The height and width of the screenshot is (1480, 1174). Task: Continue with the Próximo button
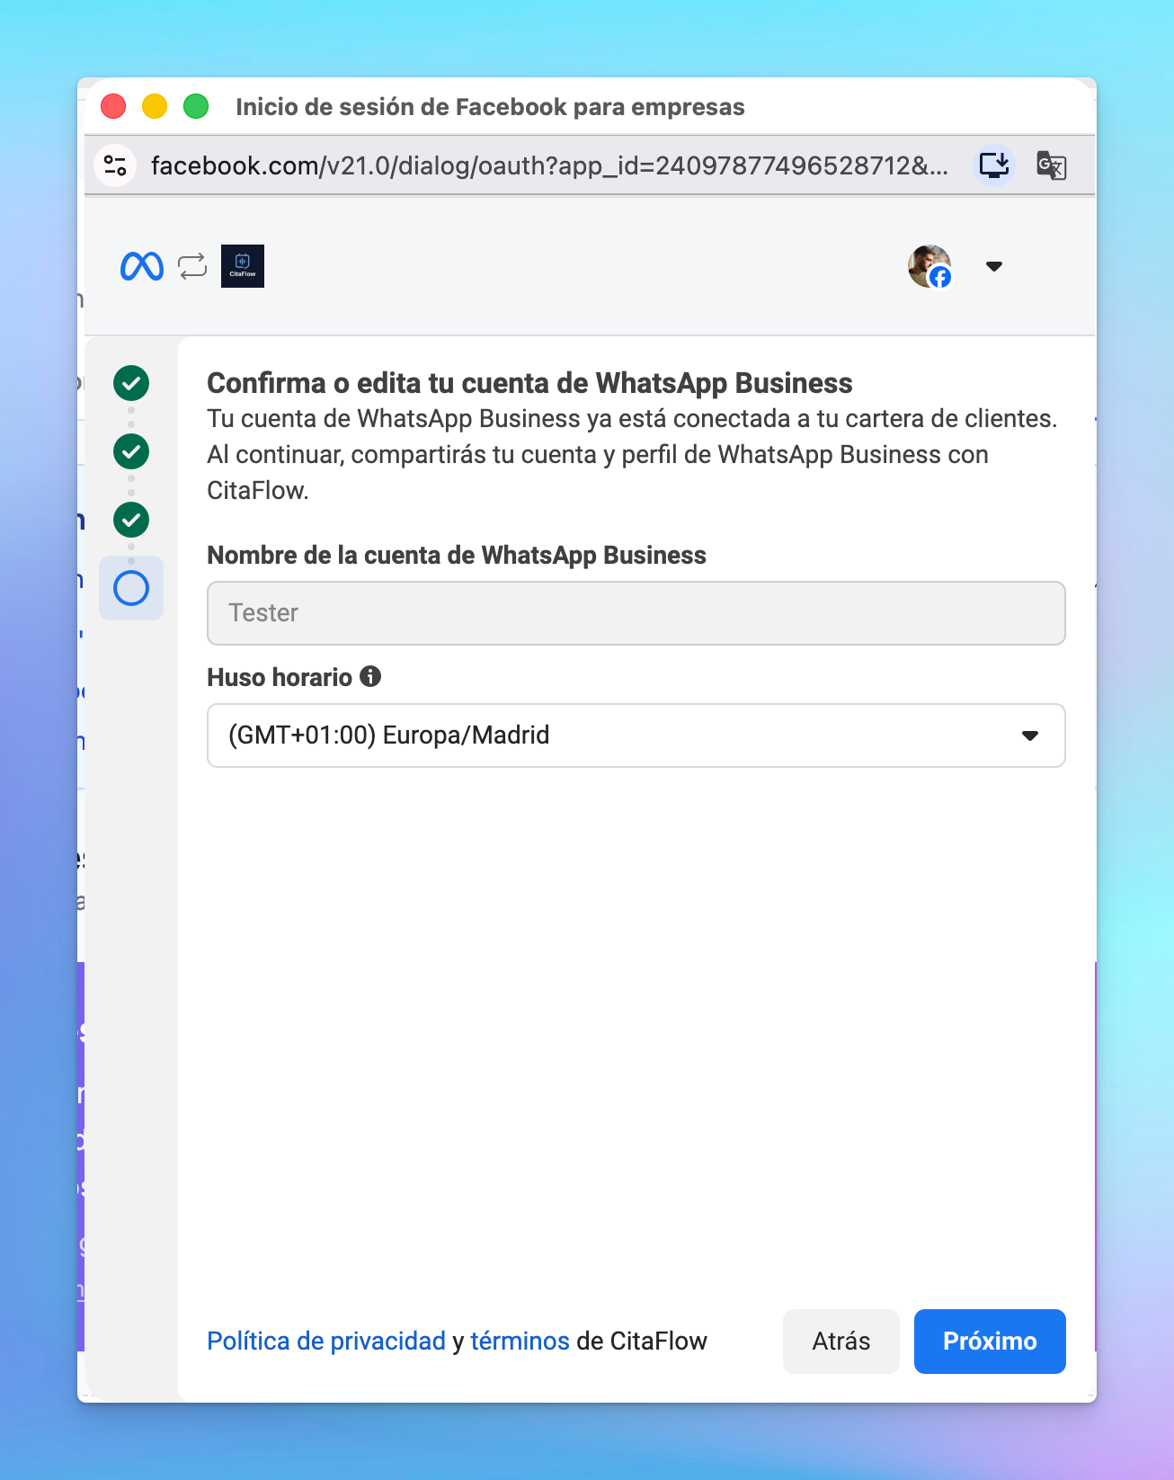(x=990, y=1342)
